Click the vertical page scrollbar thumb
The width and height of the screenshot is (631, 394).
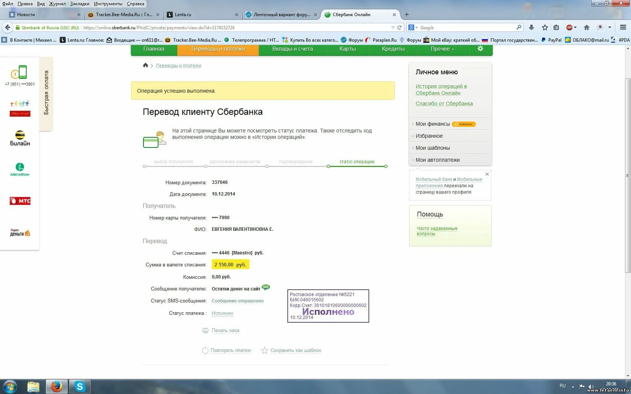[627, 175]
